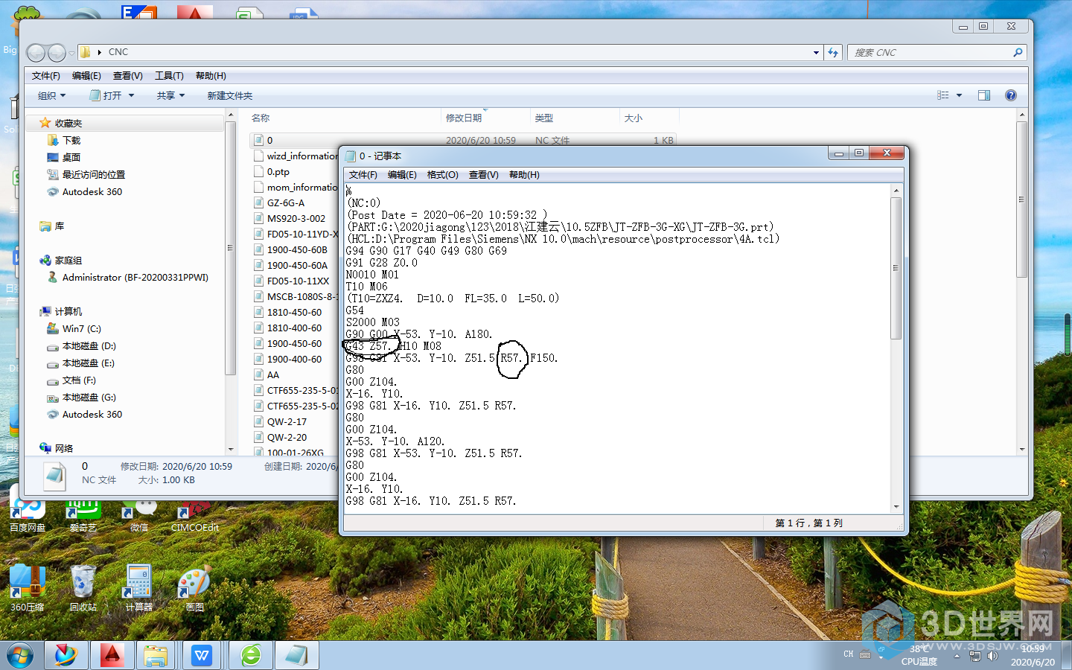This screenshot has width=1072, height=670.
Task: Select file AA in the list
Action: click(x=273, y=374)
